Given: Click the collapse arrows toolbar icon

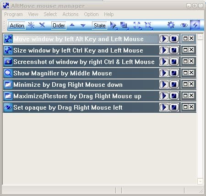Looking at the screenshot, I should pos(149,26).
